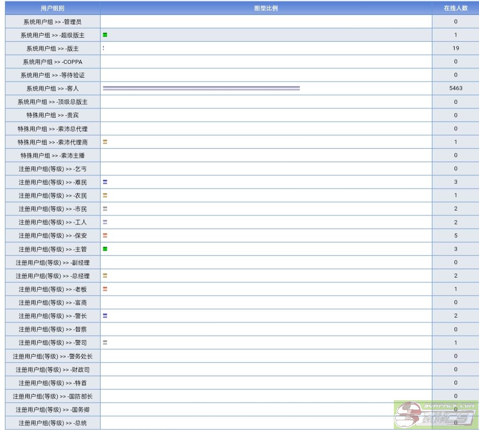Click the bar icon in the 索沛代理商 row
Image resolution: width=479 pixels, height=430 pixels.
coord(105,142)
